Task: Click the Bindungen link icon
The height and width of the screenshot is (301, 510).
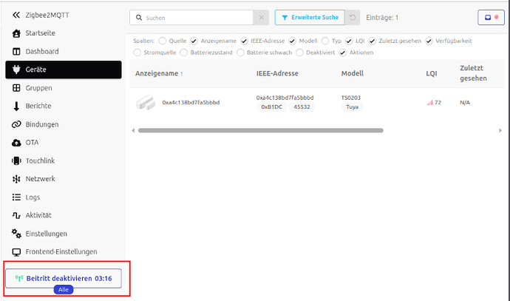Action: pyautogui.click(x=16, y=124)
